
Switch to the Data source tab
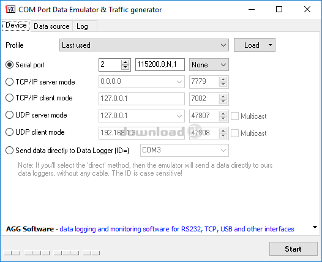pos(51,26)
